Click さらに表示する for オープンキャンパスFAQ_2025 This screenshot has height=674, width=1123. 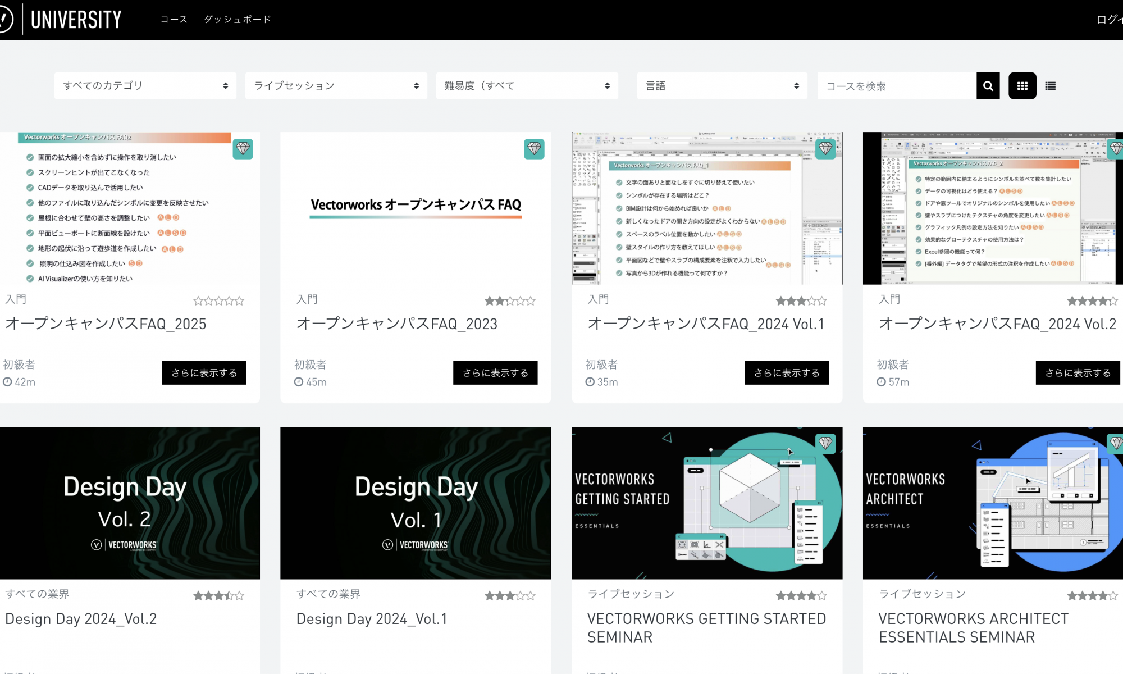(x=204, y=373)
